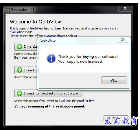The image size is (140, 130).
Task: Click the 'Thank you for buying our software!' text
Action: [x=88, y=57]
